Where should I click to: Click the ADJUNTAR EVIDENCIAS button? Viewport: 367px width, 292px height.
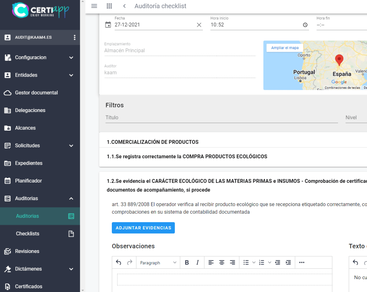point(143,228)
